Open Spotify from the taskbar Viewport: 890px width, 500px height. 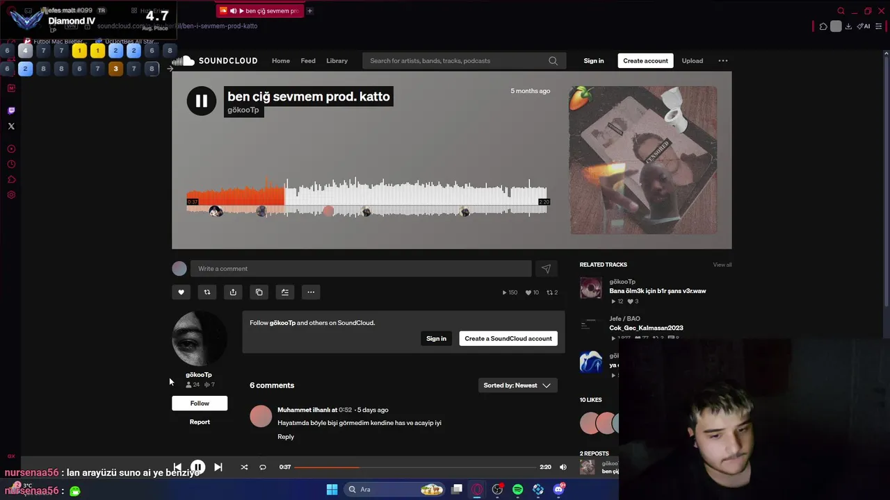(518, 490)
